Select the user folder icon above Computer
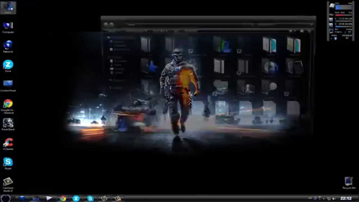This screenshot has height=202, width=359. 8,8
